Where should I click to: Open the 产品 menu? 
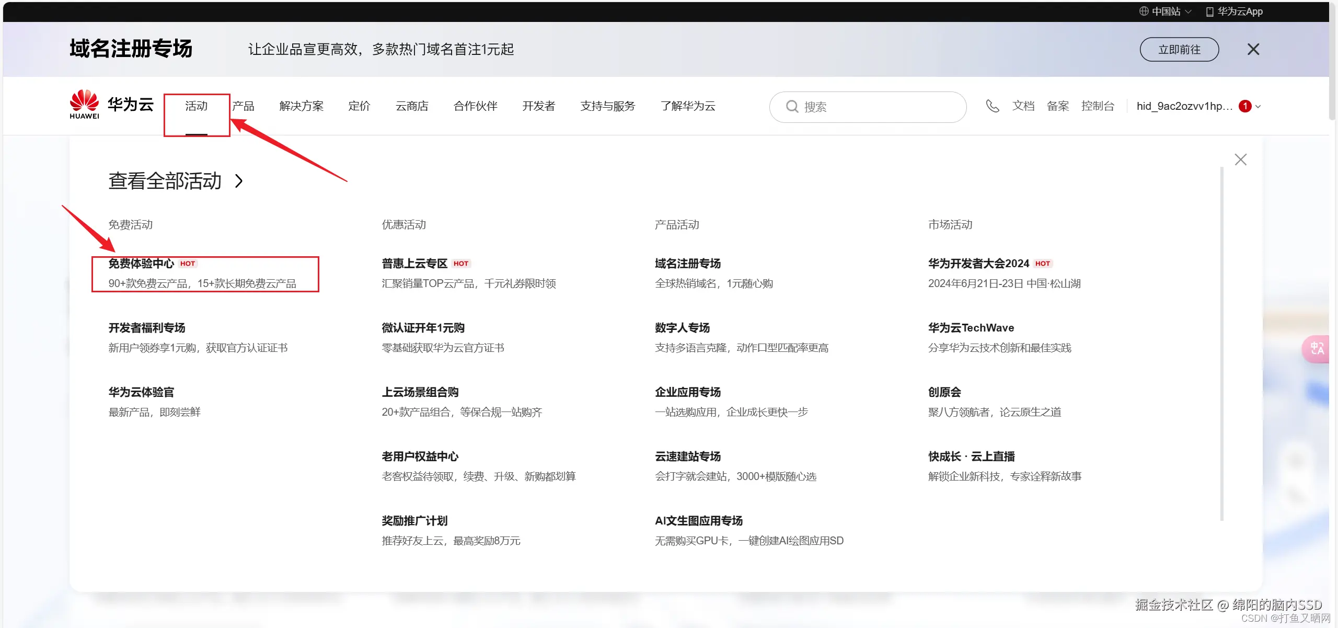click(x=243, y=106)
